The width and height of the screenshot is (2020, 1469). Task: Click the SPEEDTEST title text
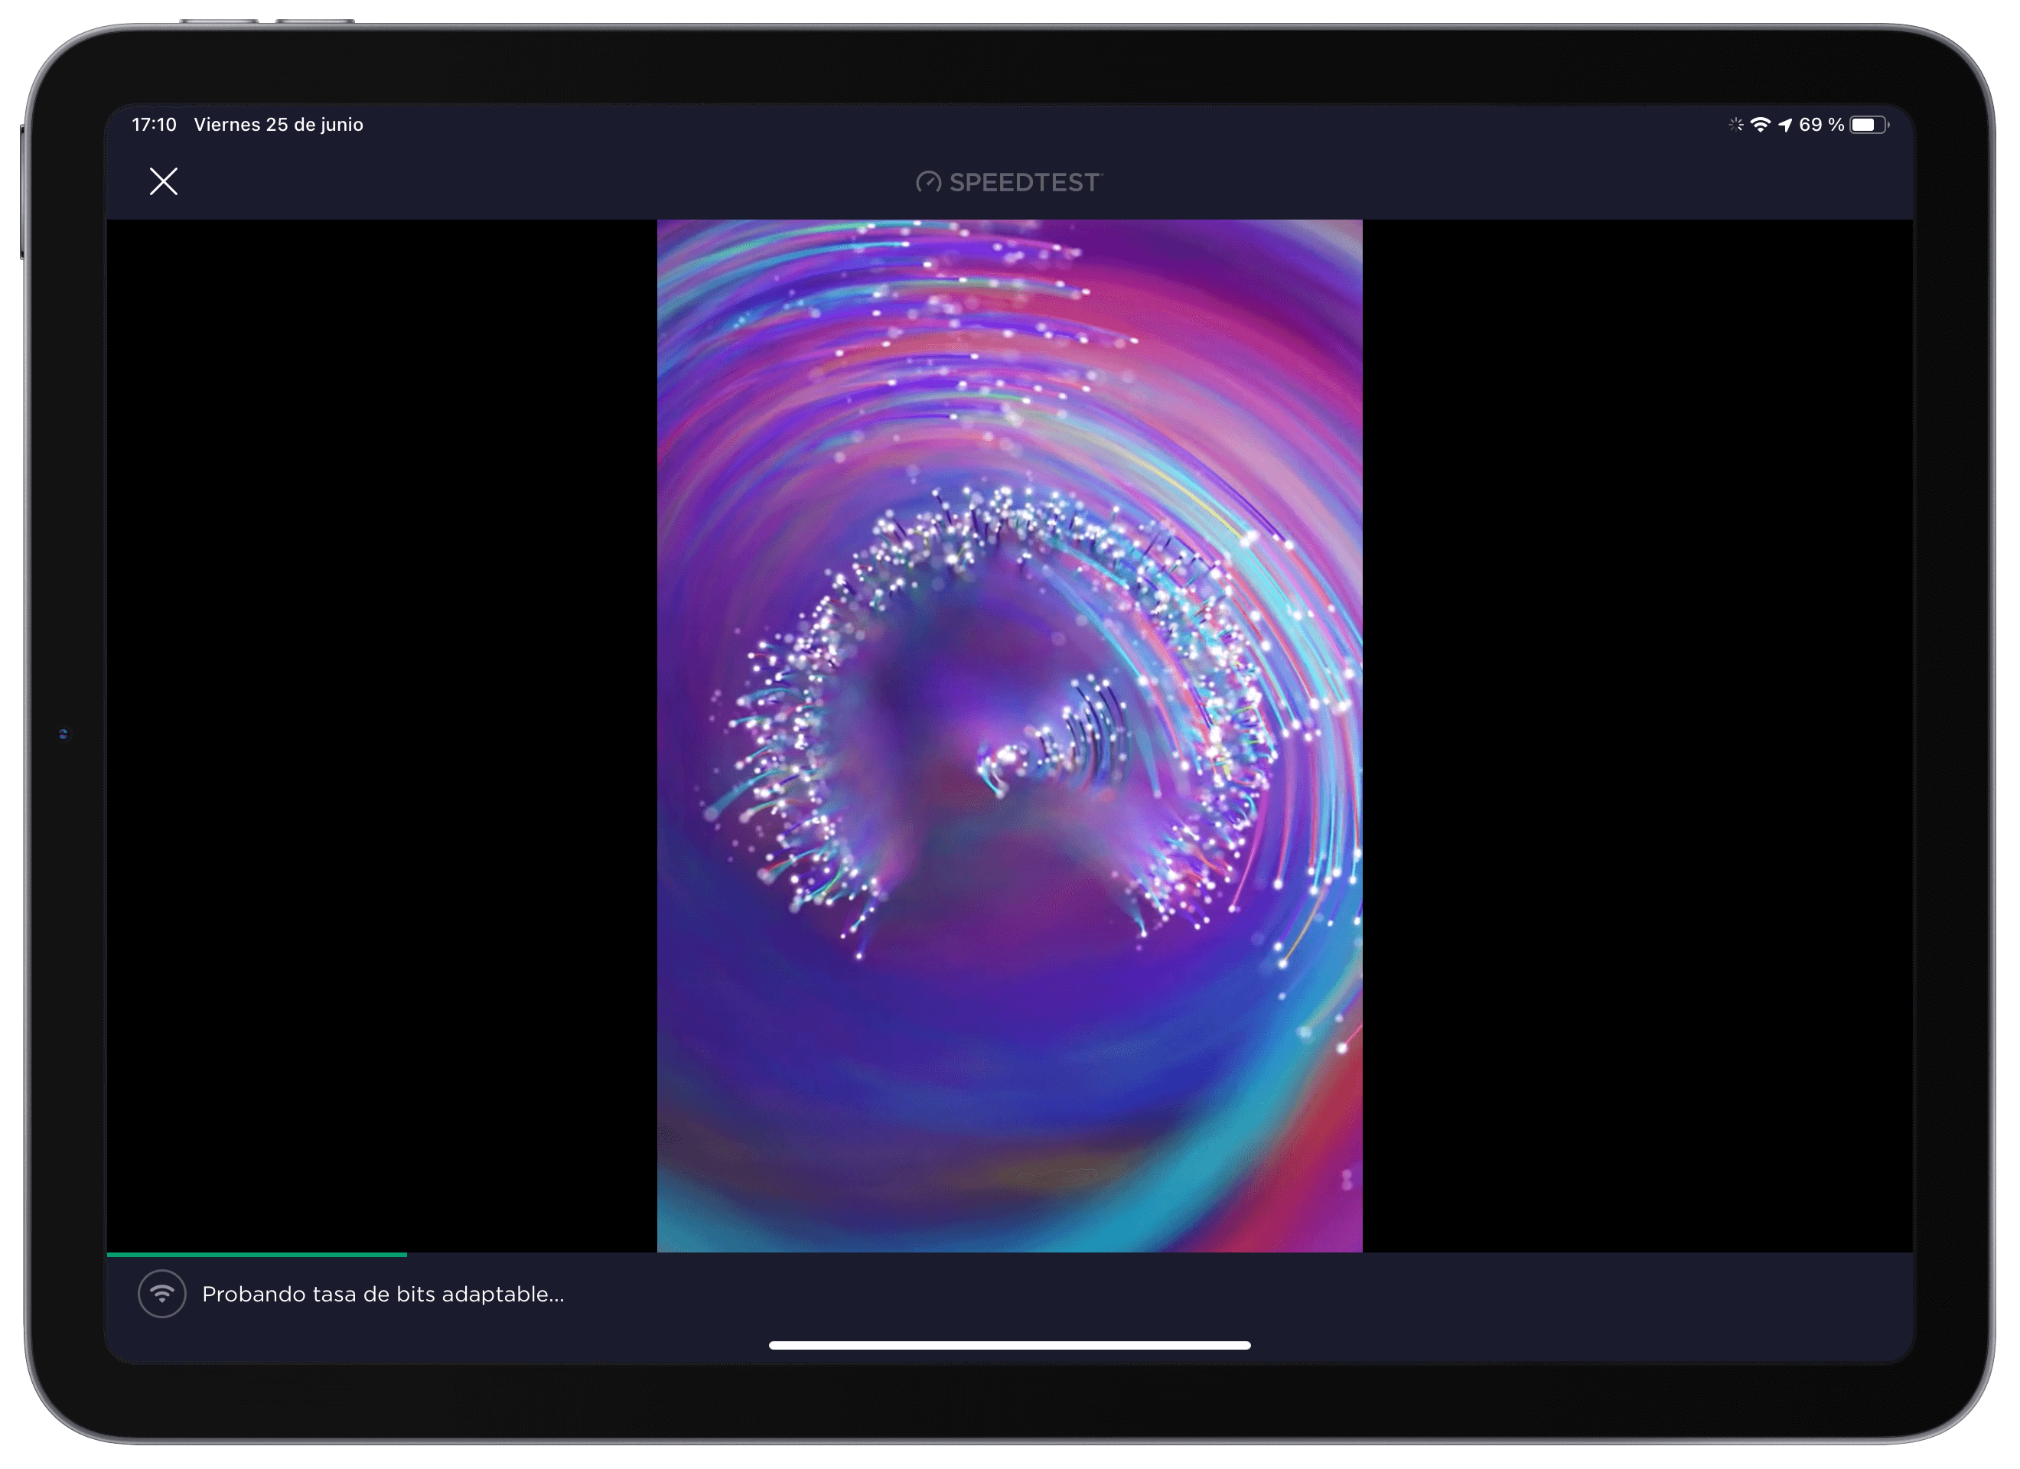click(x=1025, y=183)
